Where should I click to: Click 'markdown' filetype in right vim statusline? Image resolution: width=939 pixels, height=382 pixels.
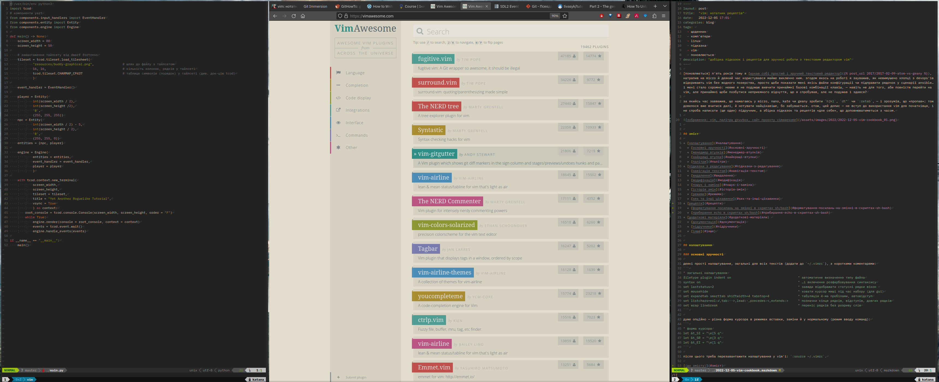(891, 370)
